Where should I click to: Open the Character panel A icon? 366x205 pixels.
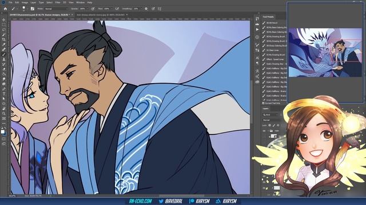pos(257,58)
